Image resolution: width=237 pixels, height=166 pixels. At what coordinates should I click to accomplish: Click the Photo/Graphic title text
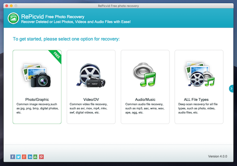click(37, 100)
